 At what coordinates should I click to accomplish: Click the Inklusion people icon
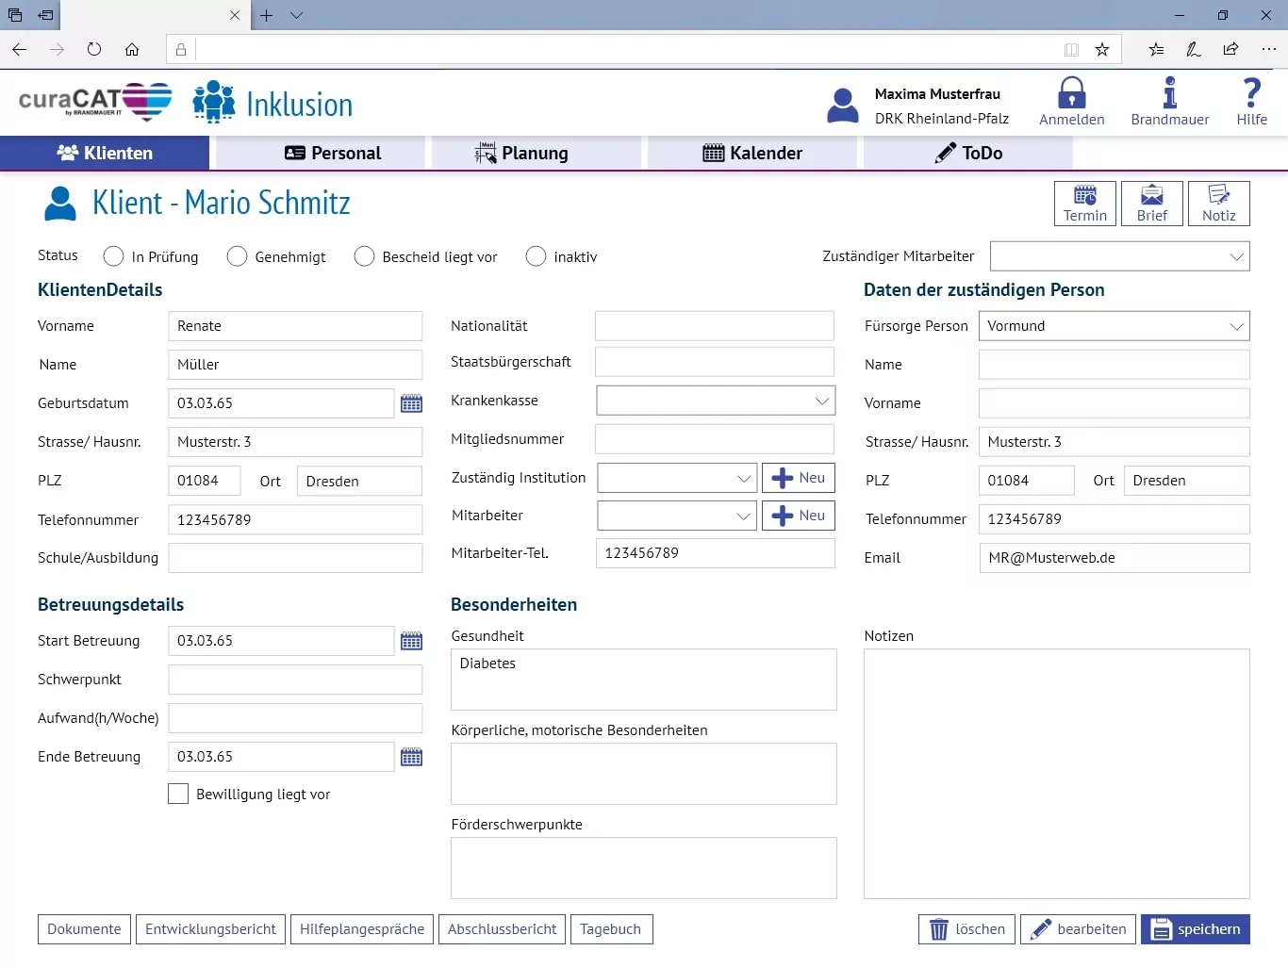(x=214, y=103)
